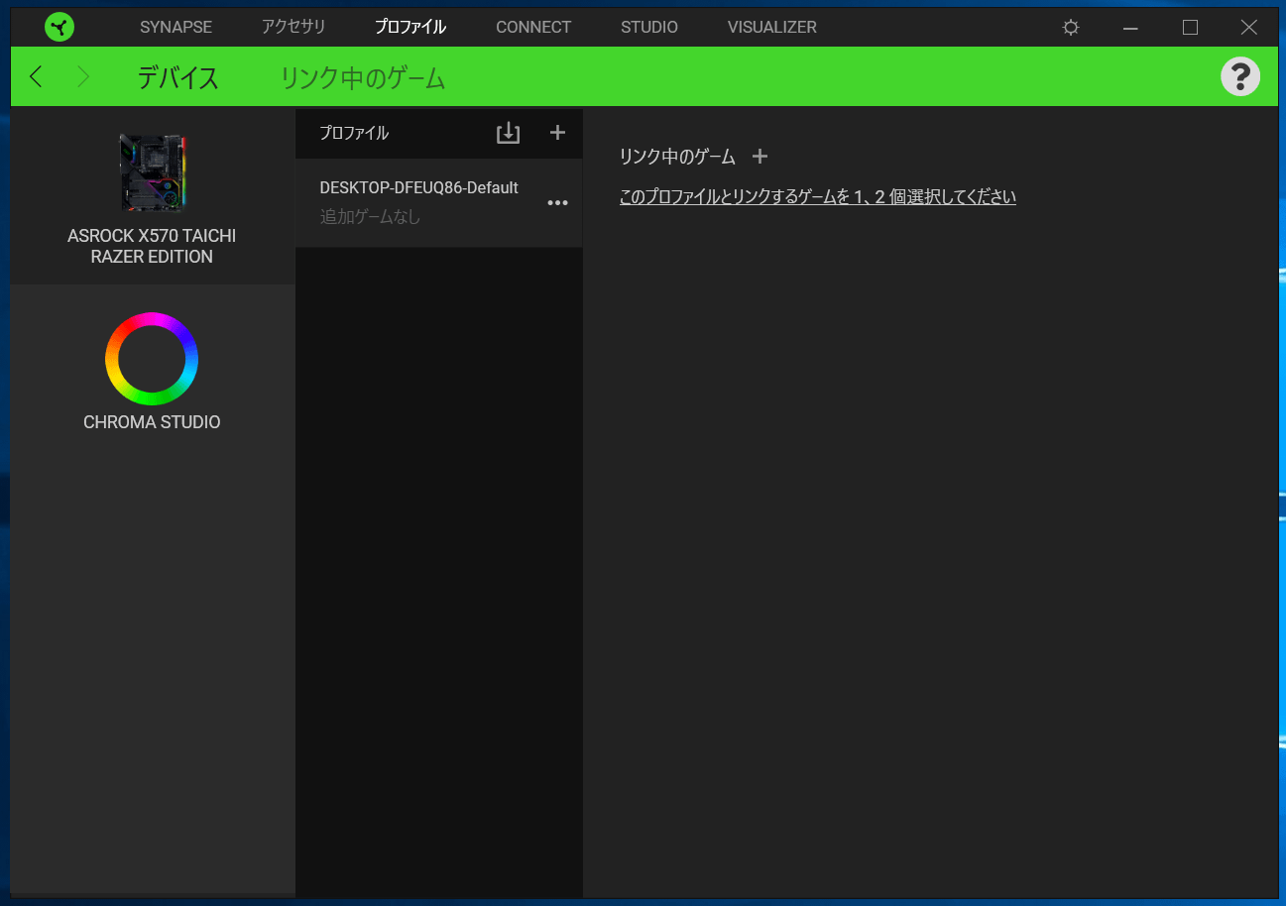Go to the CONNECT tab
Screen dimensions: 1286x906
[x=533, y=27]
